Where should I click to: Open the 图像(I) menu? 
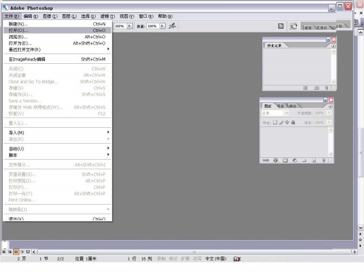point(50,17)
